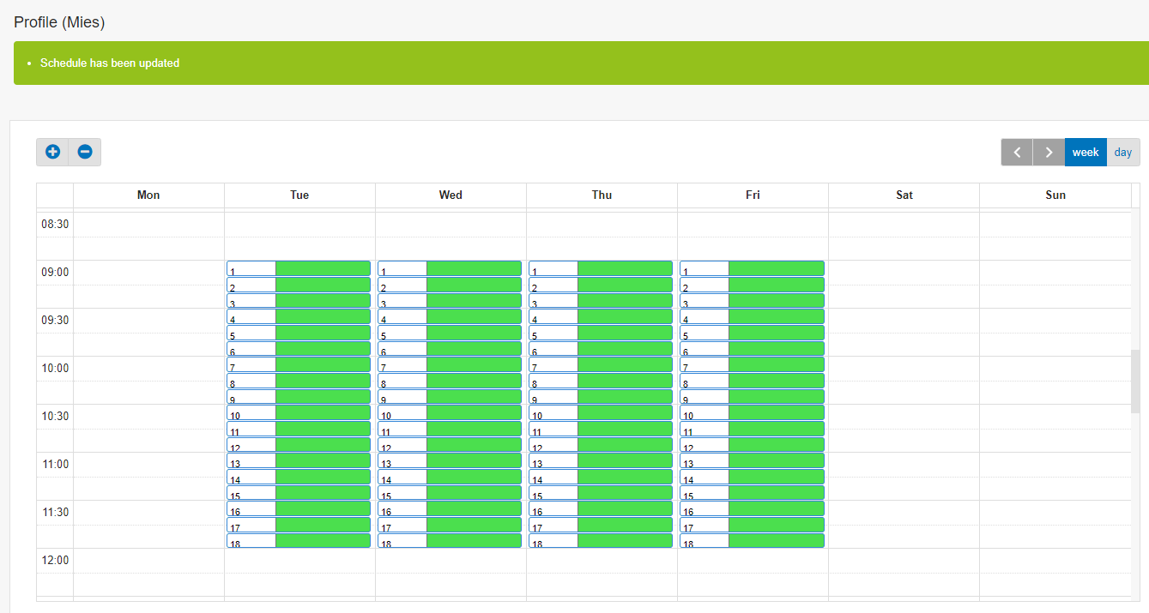The image size is (1149, 613).
Task: Click the Sat column header
Action: (x=904, y=195)
